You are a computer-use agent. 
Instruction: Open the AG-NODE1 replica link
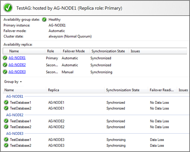tap(17, 58)
